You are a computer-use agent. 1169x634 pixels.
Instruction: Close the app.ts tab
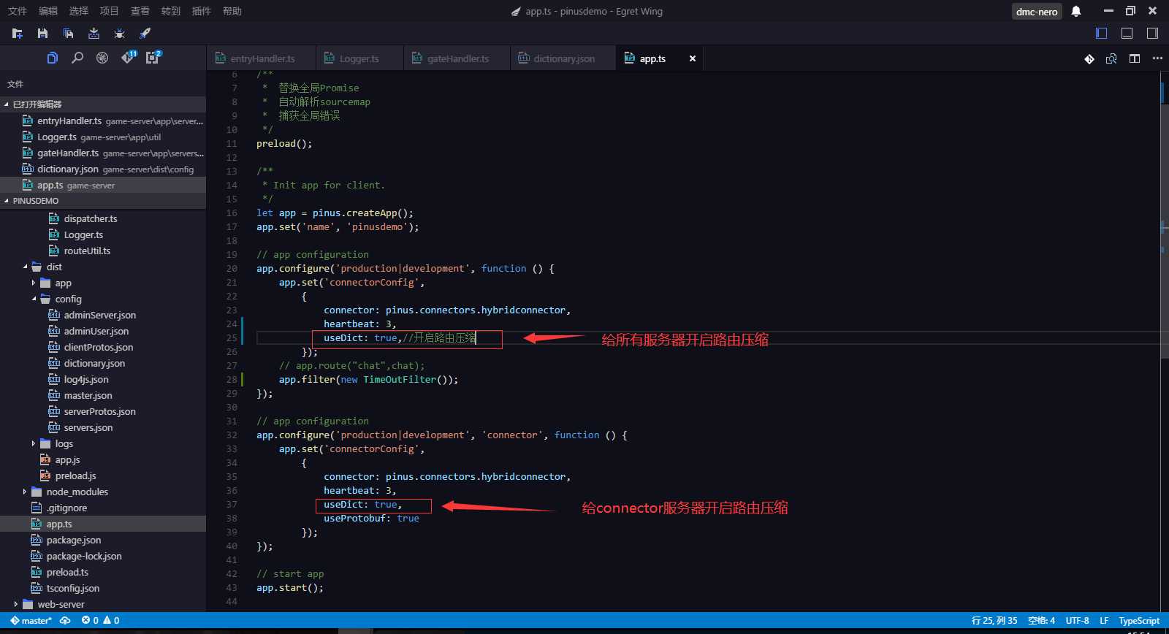coord(693,58)
